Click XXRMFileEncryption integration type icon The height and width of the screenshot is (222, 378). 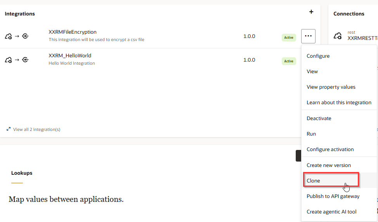(x=17, y=36)
